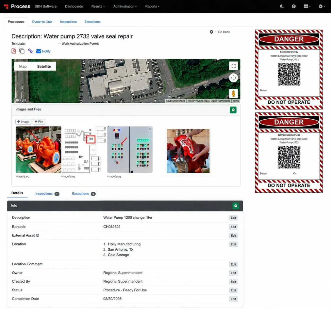The height and width of the screenshot is (309, 331).
Task: Open the valve lockout photo thumbnail
Action: point(188,151)
